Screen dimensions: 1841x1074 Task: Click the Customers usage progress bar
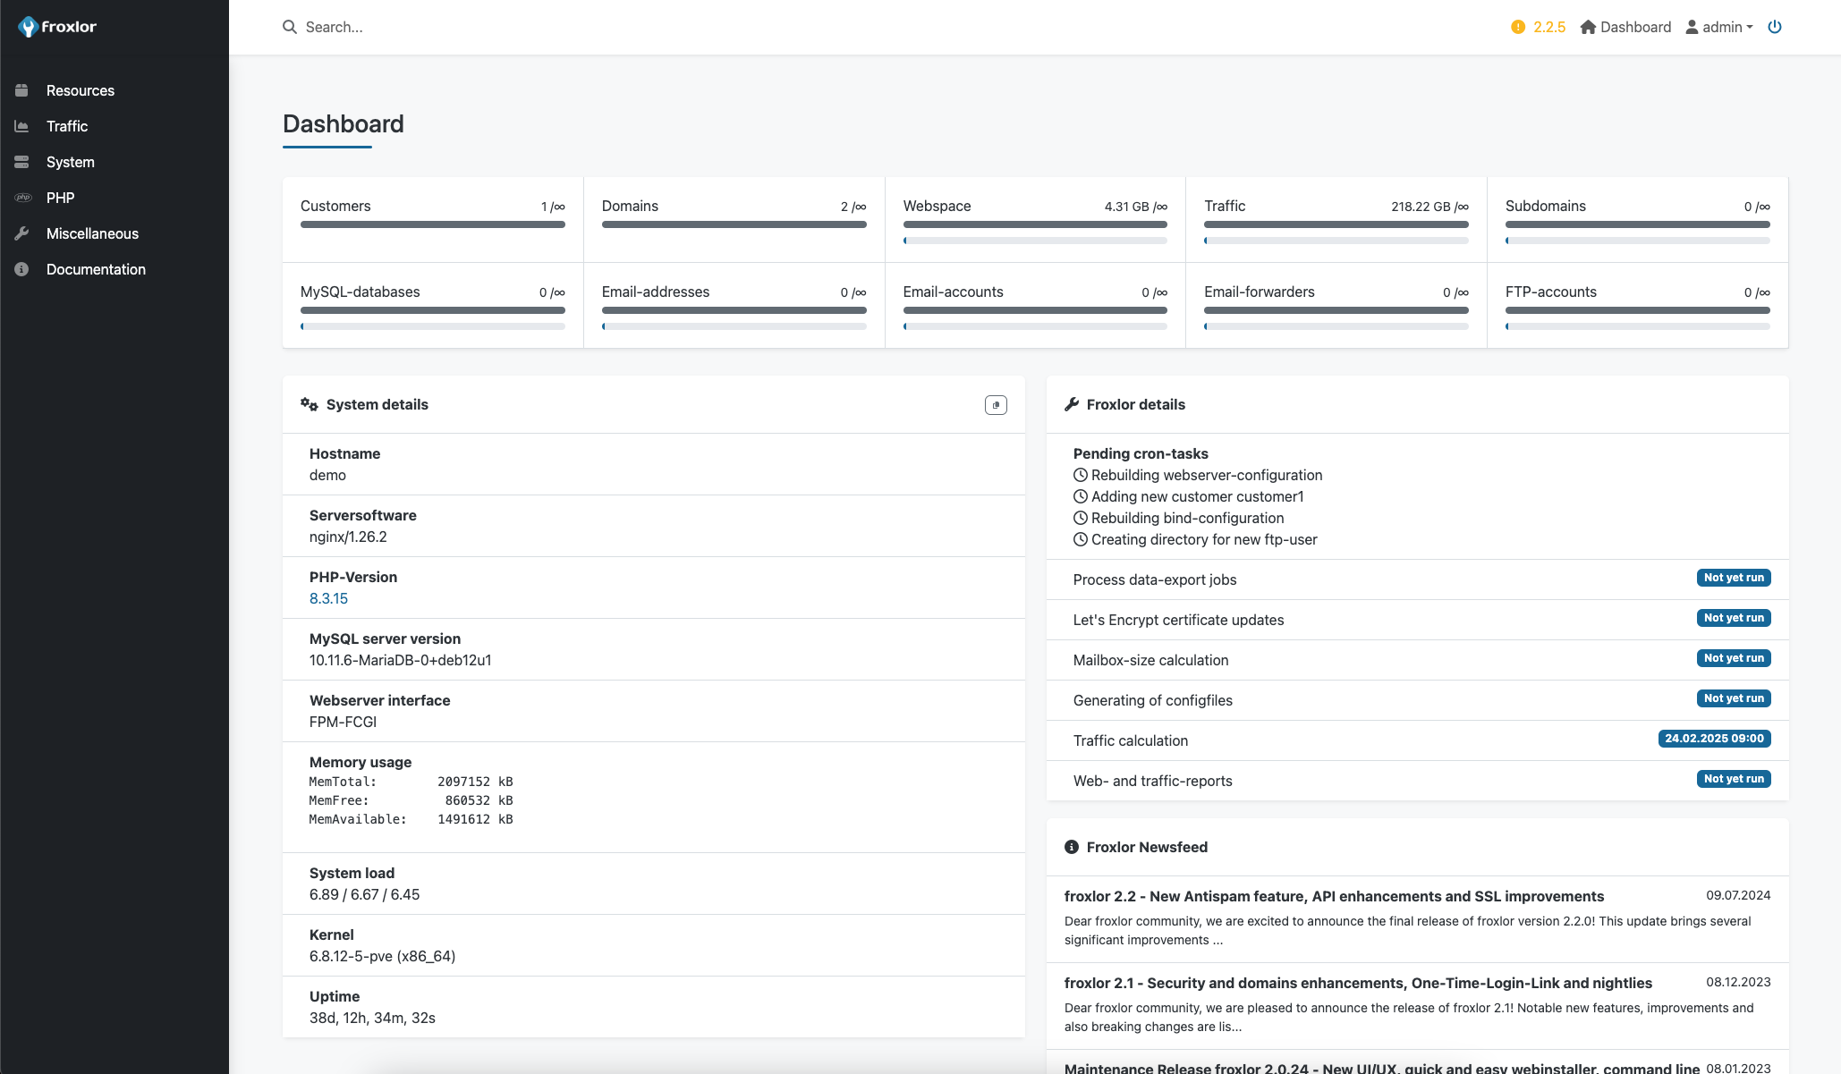coord(433,224)
